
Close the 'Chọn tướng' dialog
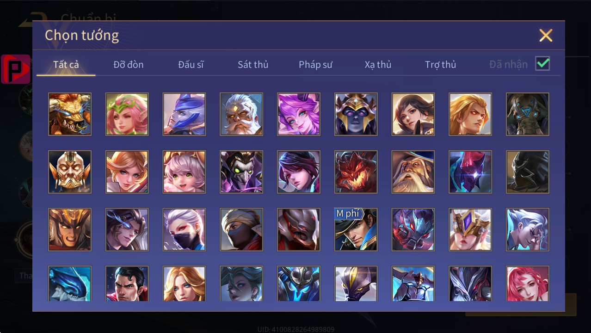(546, 35)
